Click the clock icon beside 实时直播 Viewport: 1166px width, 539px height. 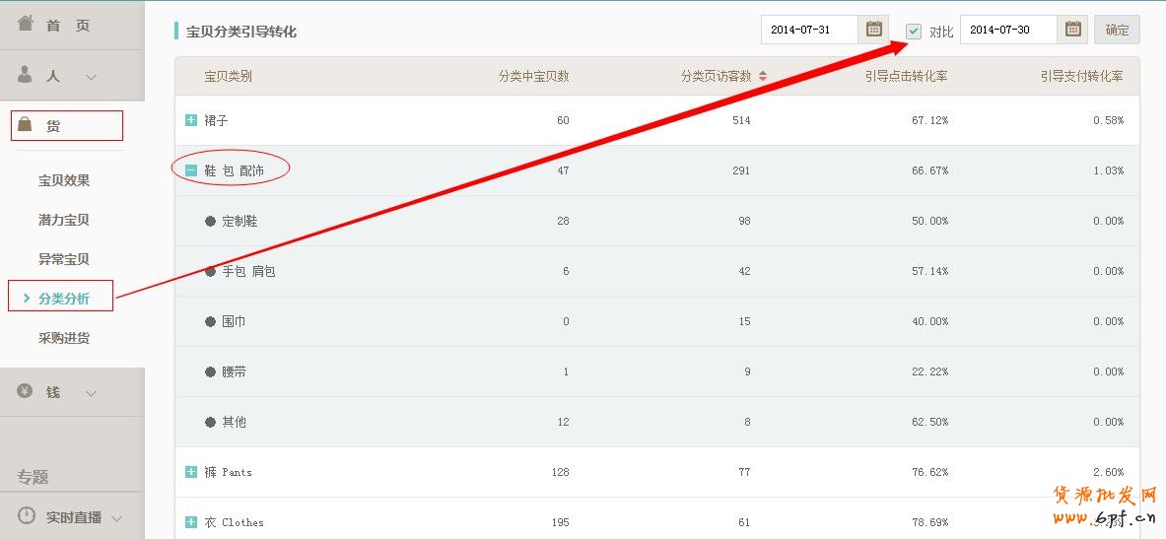pyautogui.click(x=26, y=515)
